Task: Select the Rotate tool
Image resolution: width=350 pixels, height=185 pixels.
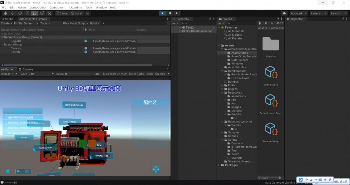Action: point(20,13)
